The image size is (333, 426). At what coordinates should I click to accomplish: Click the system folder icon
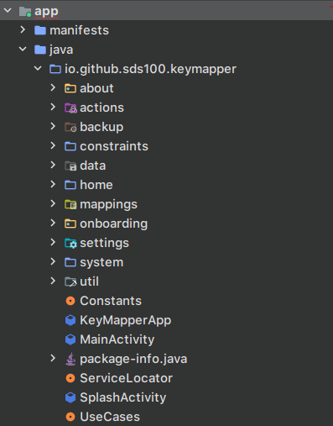(70, 262)
